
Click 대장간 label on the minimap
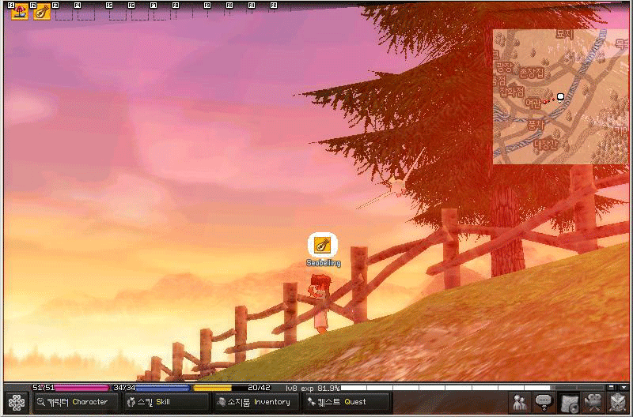pos(546,144)
